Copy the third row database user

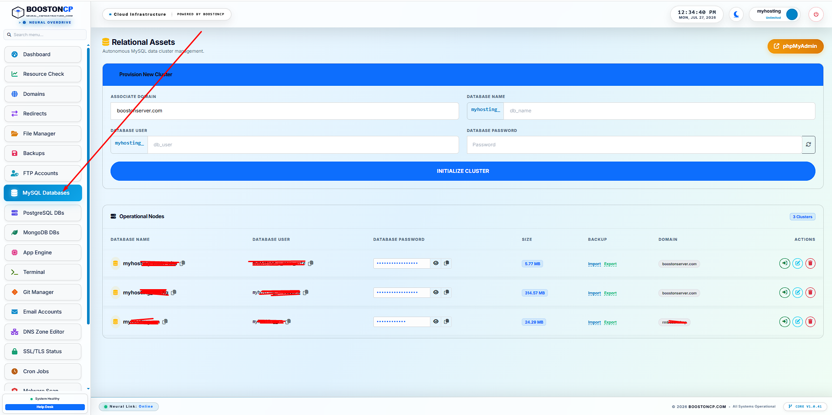click(x=288, y=321)
